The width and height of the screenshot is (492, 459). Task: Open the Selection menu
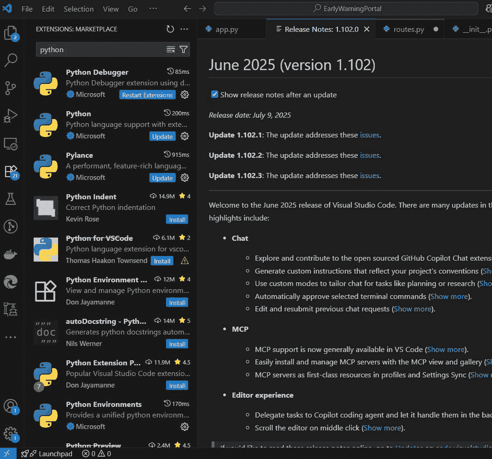tap(78, 9)
